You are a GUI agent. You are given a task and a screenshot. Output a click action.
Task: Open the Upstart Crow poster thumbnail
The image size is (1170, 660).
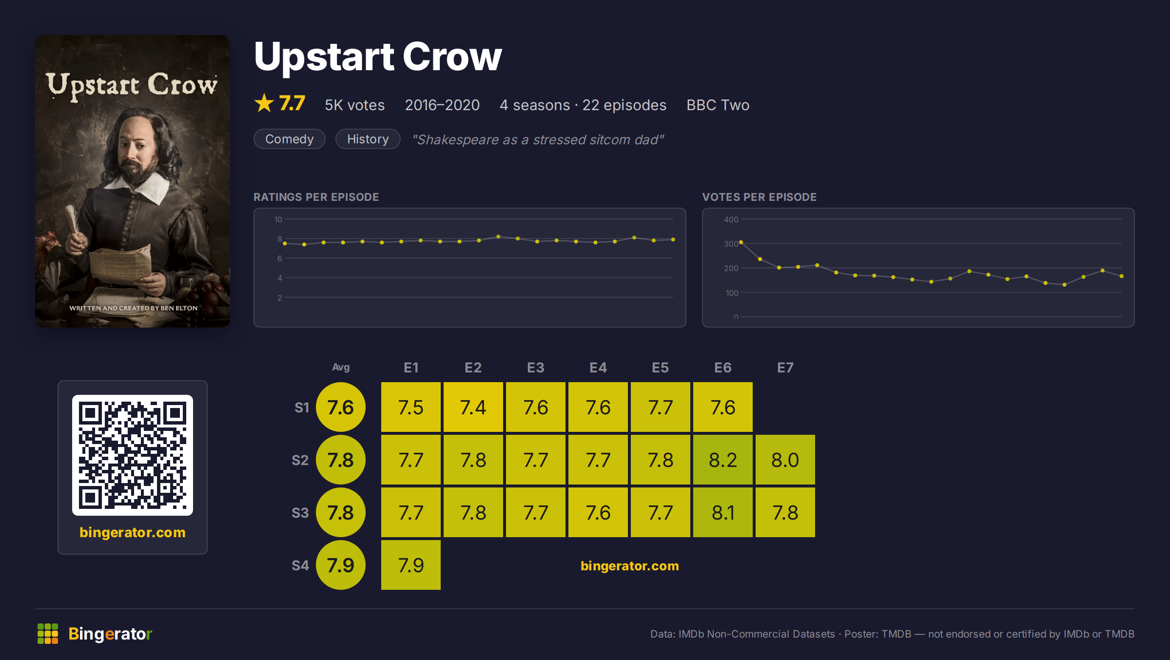[133, 181]
